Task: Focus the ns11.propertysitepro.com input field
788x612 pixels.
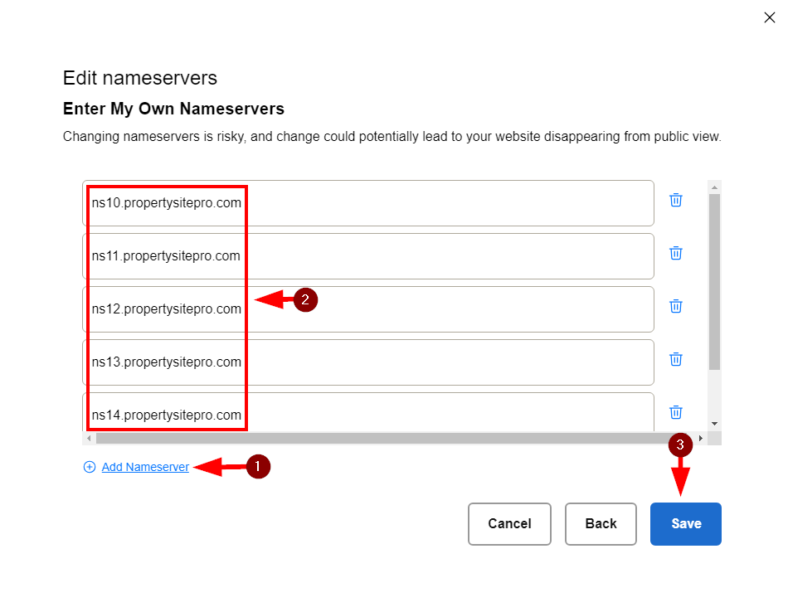Action: click(x=367, y=256)
